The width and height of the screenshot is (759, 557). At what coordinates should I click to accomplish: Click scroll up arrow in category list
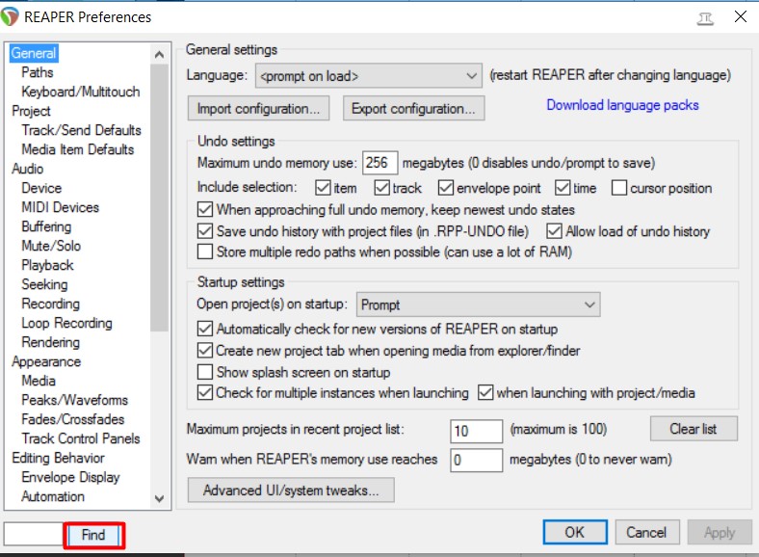(x=159, y=55)
